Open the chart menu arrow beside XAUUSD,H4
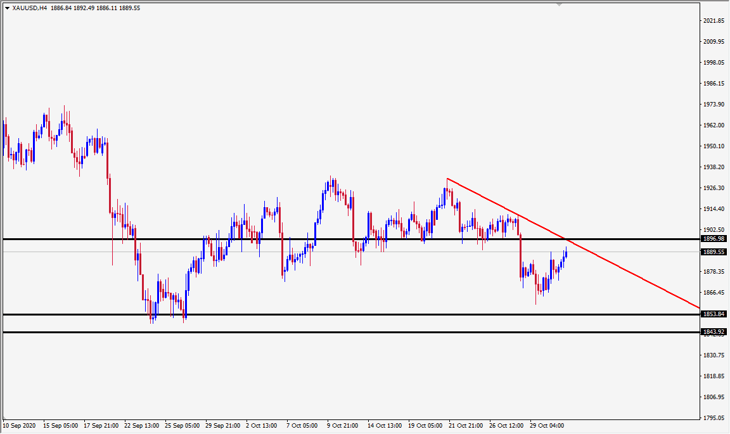 [x=7, y=8]
